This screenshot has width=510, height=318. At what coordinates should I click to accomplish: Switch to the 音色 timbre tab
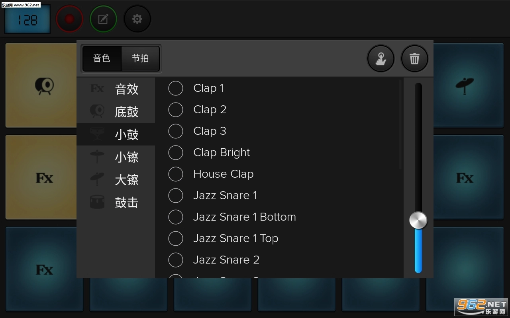101,58
